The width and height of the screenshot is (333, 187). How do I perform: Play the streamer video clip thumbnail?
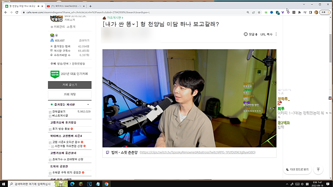point(189,98)
